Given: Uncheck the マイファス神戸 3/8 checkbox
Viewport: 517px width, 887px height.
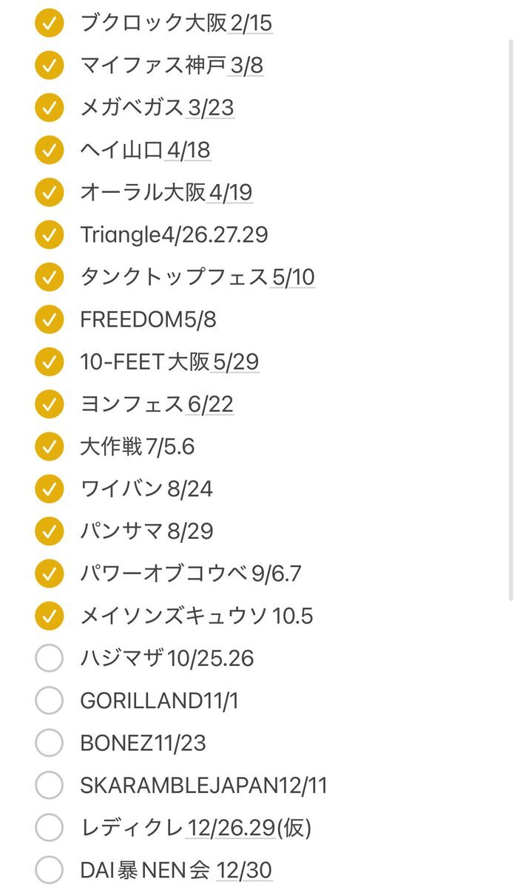Looking at the screenshot, I should point(49,66).
